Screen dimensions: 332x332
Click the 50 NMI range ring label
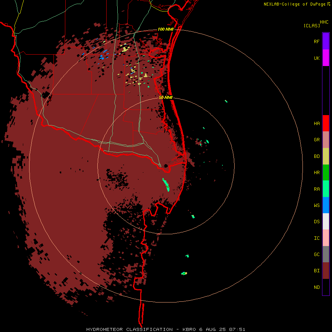(x=166, y=98)
